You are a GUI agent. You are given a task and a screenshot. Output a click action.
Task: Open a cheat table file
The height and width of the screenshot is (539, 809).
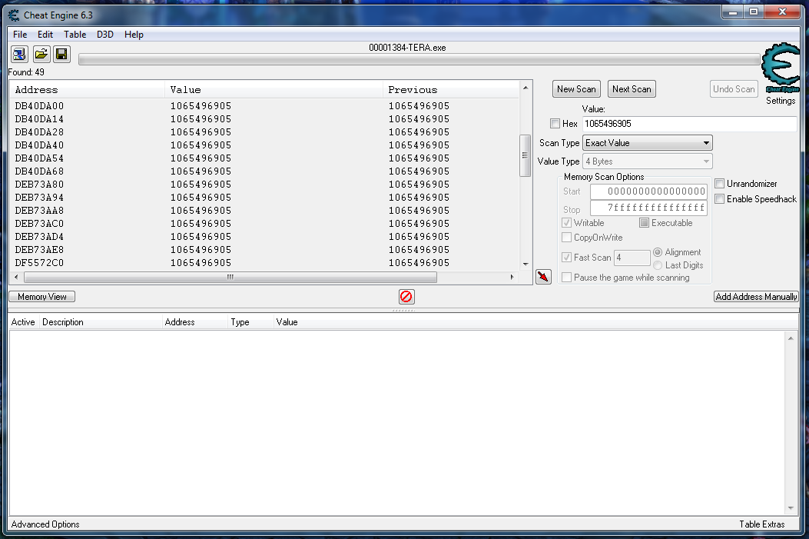(41, 54)
